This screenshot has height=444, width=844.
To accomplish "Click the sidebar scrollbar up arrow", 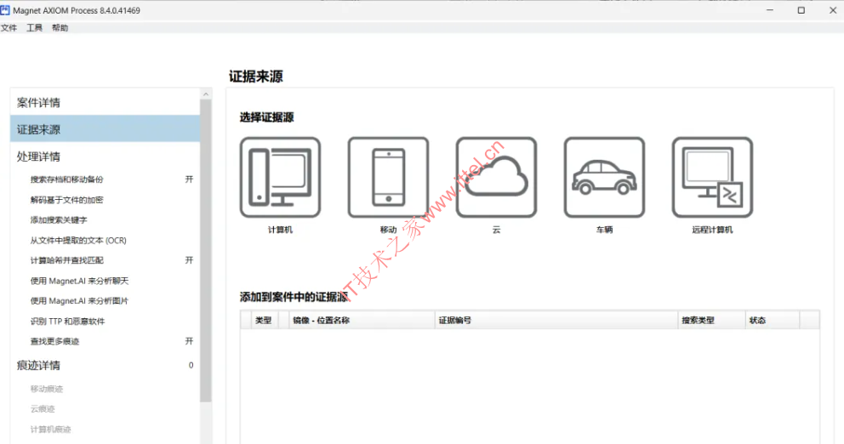I will pyautogui.click(x=206, y=94).
